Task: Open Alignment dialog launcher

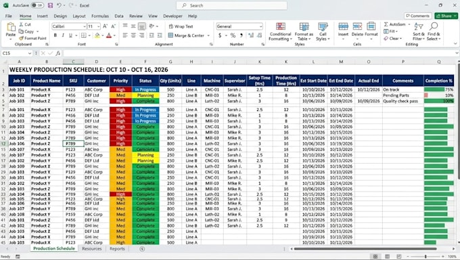Action: pyautogui.click(x=211, y=45)
